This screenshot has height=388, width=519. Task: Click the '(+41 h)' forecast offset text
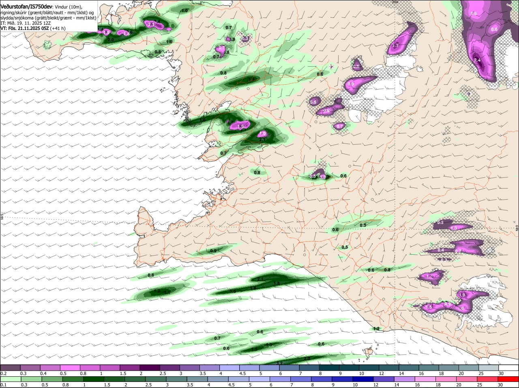(58, 28)
